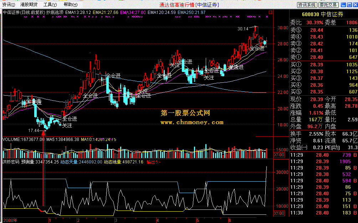This screenshot has width=358, height=223.
Task: Select the EMA120:24.59 legend label
Action: tap(162, 12)
